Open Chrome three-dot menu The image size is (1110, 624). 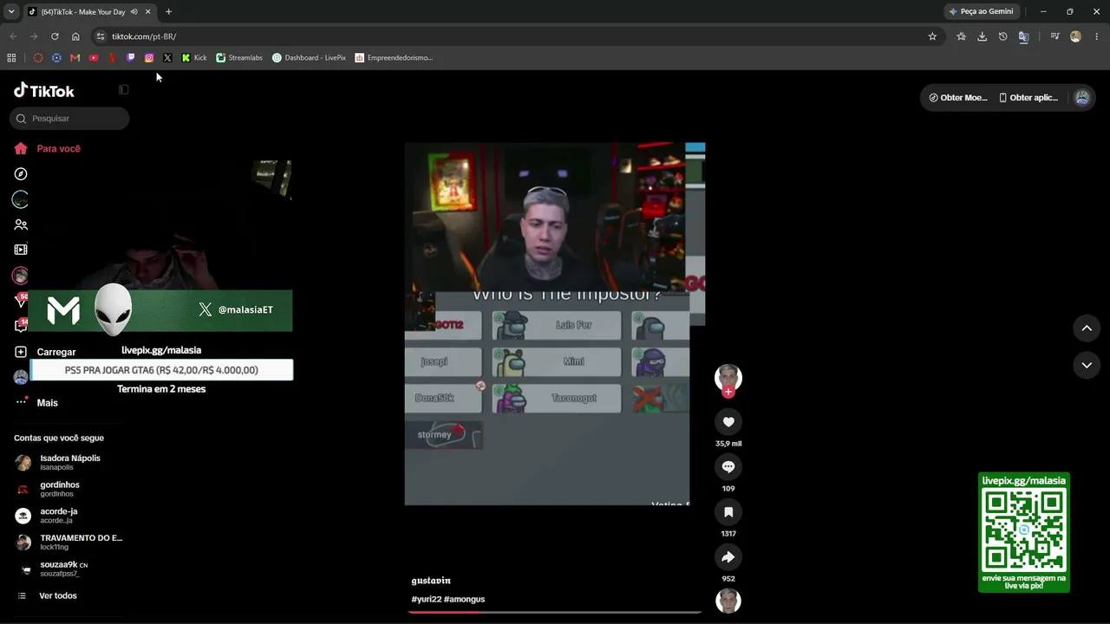point(1097,36)
